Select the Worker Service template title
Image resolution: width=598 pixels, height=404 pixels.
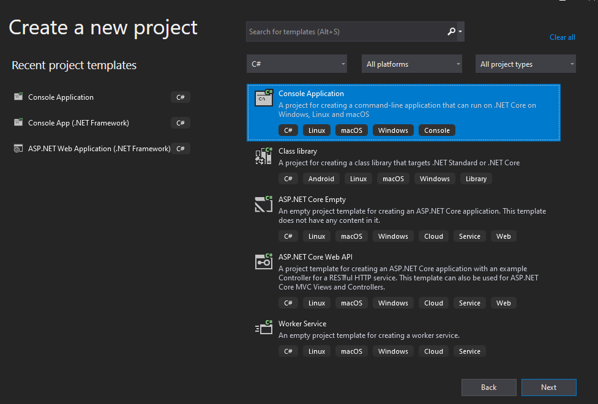click(x=302, y=324)
